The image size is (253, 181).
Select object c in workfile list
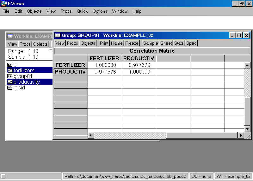(15, 65)
